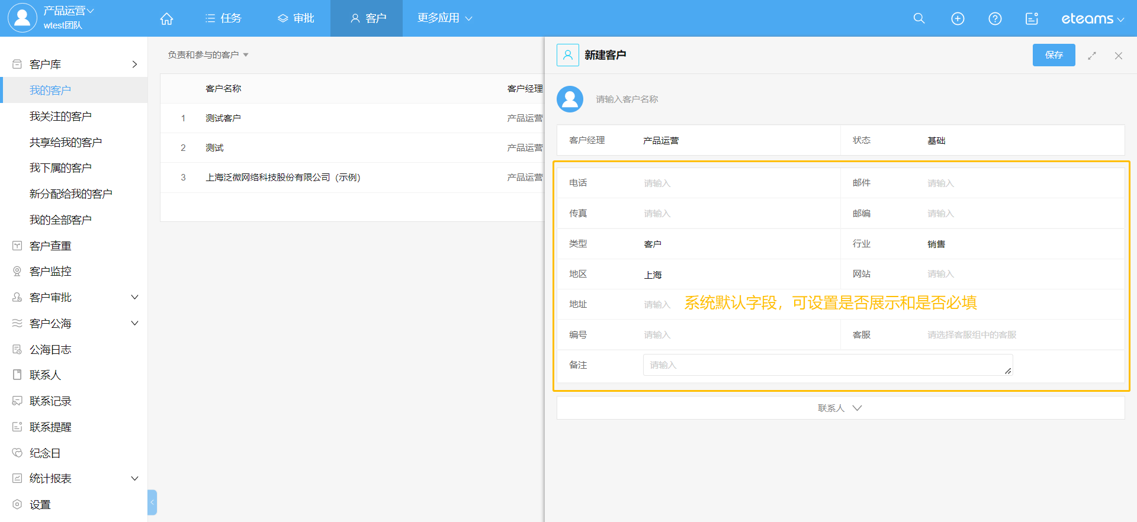Screen dimensions: 1137x522
Task: Click the home icon in top navigation
Action: coord(166,19)
